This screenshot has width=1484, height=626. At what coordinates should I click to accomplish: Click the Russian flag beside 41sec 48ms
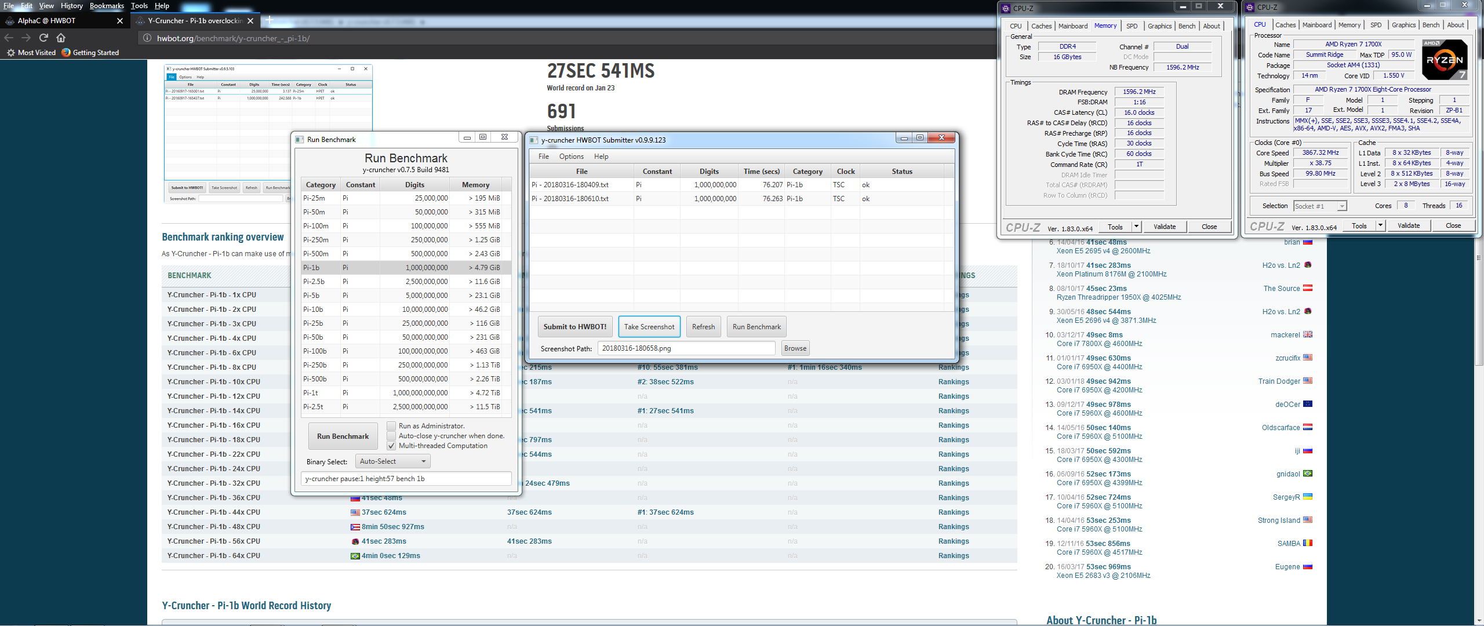point(355,498)
